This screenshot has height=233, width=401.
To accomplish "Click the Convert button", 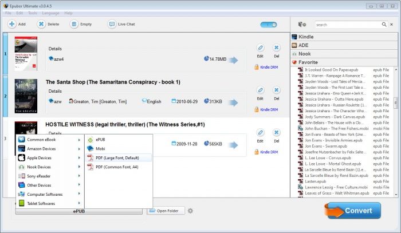I will point(353,211).
